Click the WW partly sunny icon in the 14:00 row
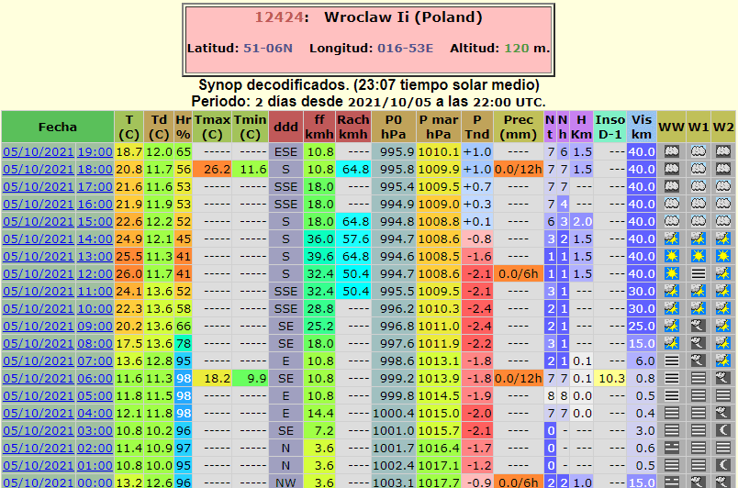 pos(672,238)
